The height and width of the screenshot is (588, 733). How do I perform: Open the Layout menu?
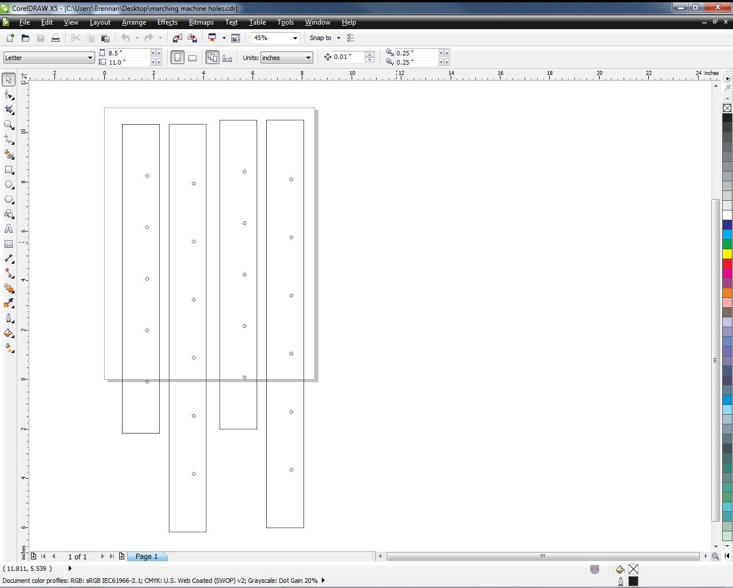point(100,22)
